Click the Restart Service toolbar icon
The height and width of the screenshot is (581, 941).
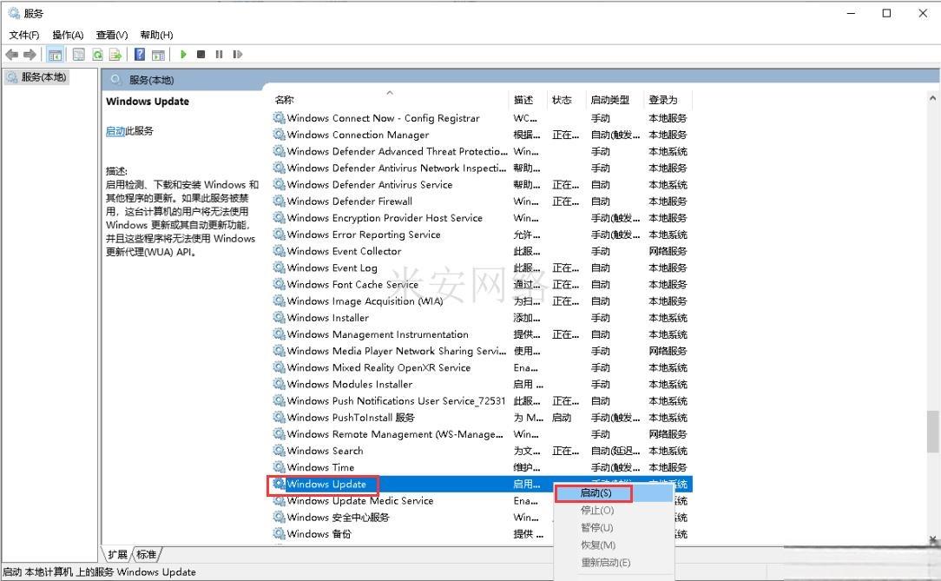click(238, 55)
